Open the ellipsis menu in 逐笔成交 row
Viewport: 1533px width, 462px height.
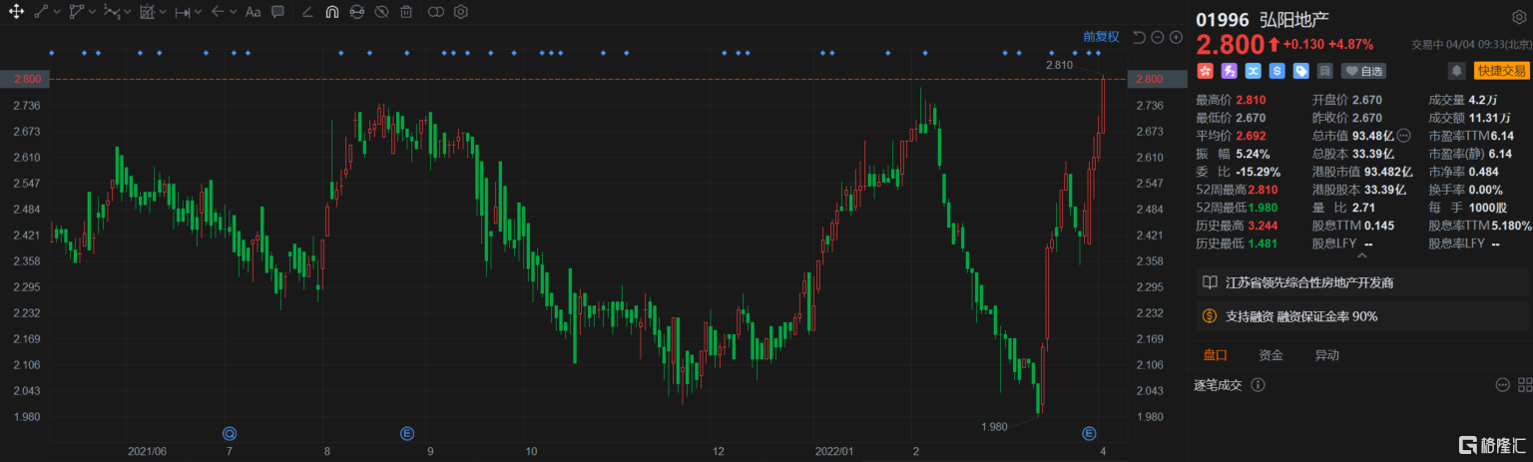(x=1502, y=385)
